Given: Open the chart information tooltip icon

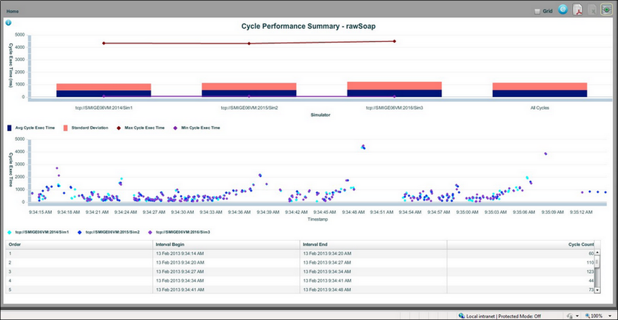Looking at the screenshot, I should pos(8,22).
